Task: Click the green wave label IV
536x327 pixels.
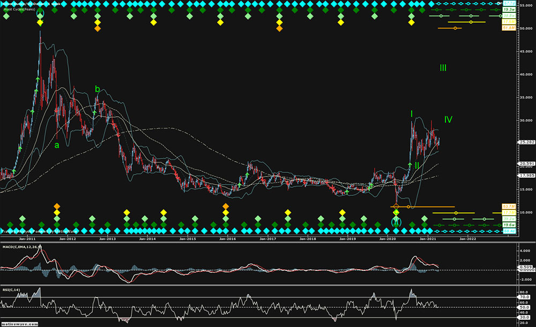Action: pyautogui.click(x=448, y=119)
